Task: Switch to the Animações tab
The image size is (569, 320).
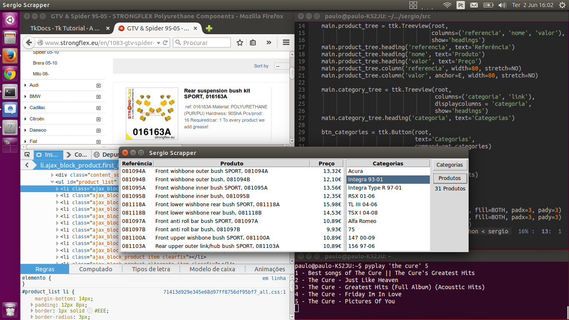Action: pos(270,269)
